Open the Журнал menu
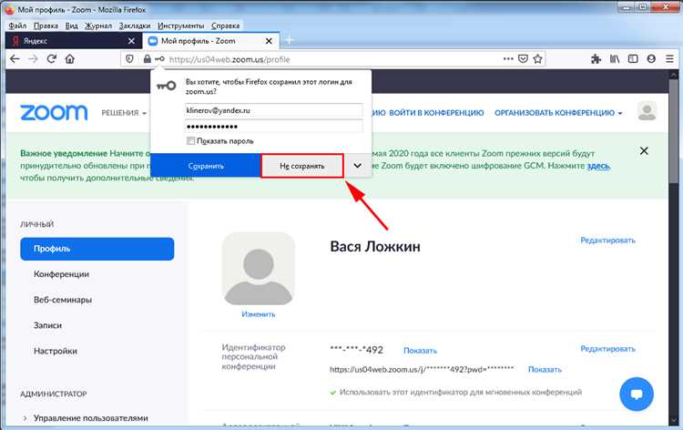The image size is (683, 430). (x=98, y=26)
